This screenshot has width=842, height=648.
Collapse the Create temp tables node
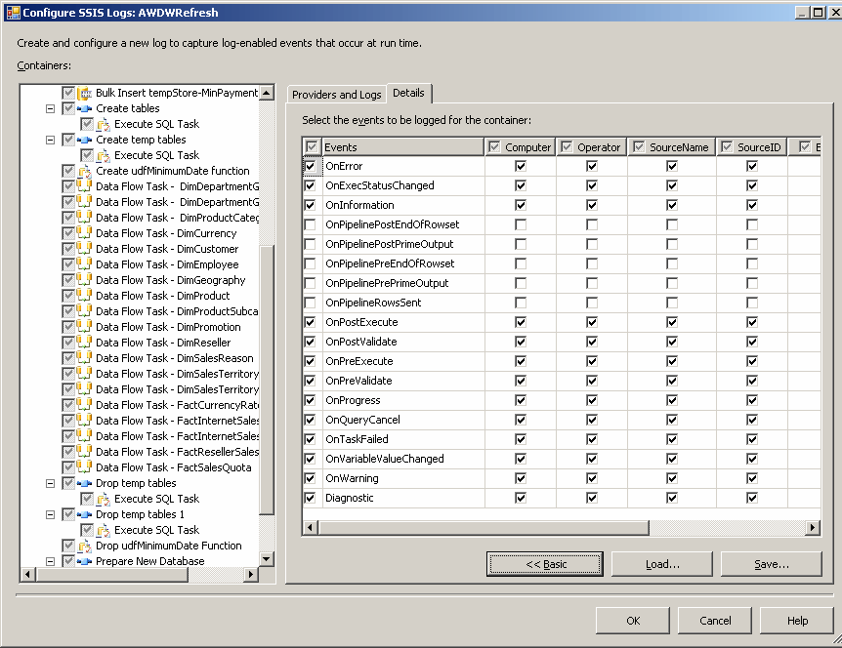pos(50,140)
